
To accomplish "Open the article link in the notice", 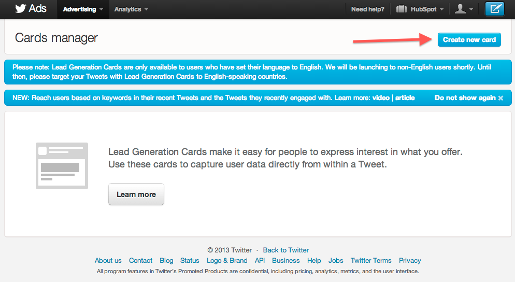I will (x=405, y=98).
